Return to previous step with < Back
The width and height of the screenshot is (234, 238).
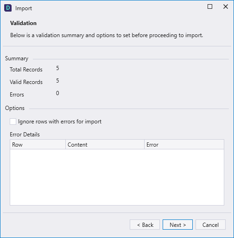click(x=145, y=225)
